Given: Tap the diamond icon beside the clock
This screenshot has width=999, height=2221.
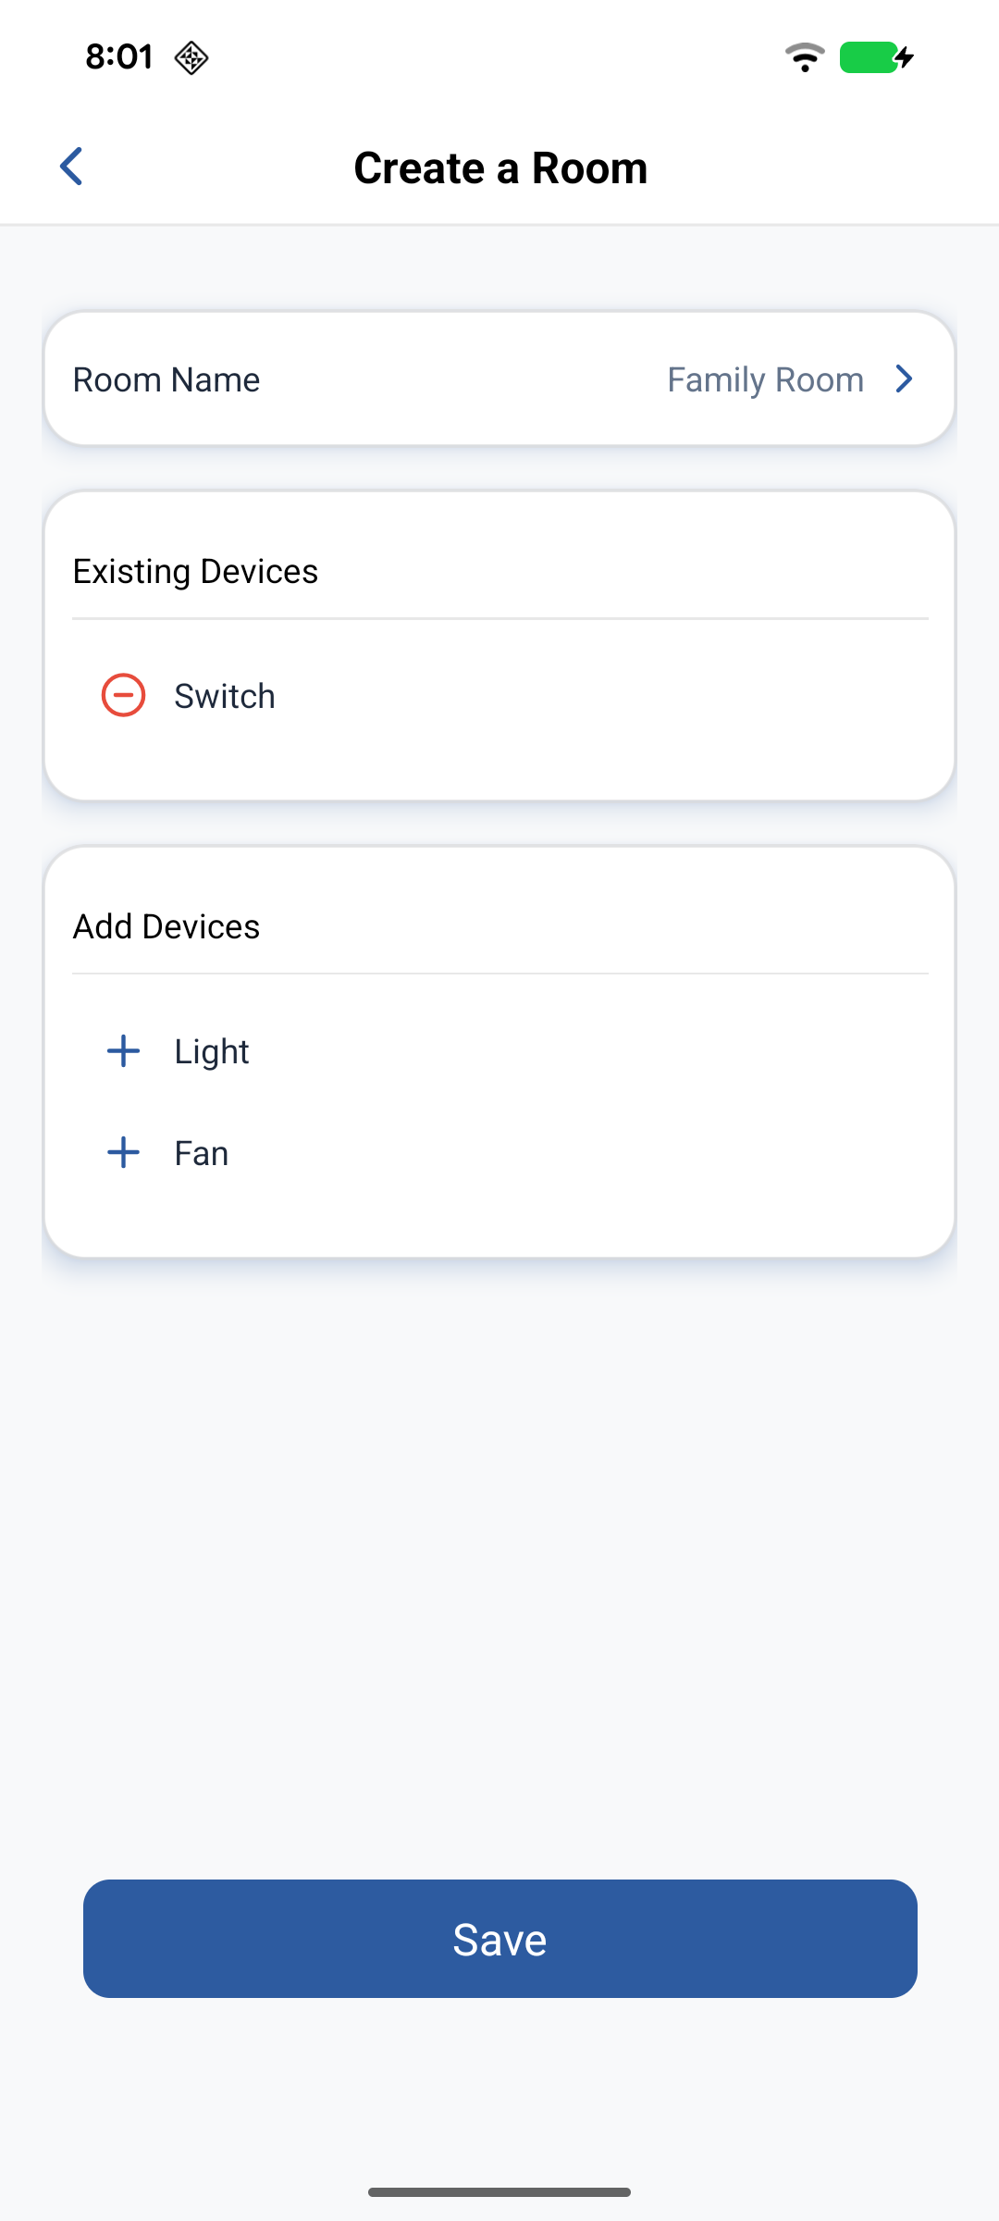Looking at the screenshot, I should tap(191, 57).
